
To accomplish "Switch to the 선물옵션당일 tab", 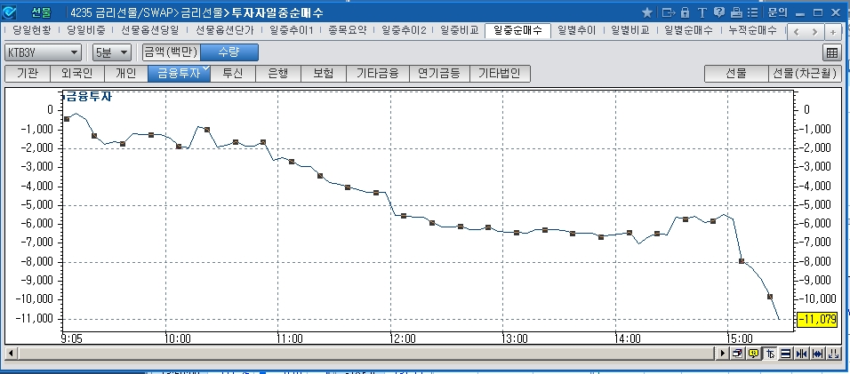I will click(150, 31).
